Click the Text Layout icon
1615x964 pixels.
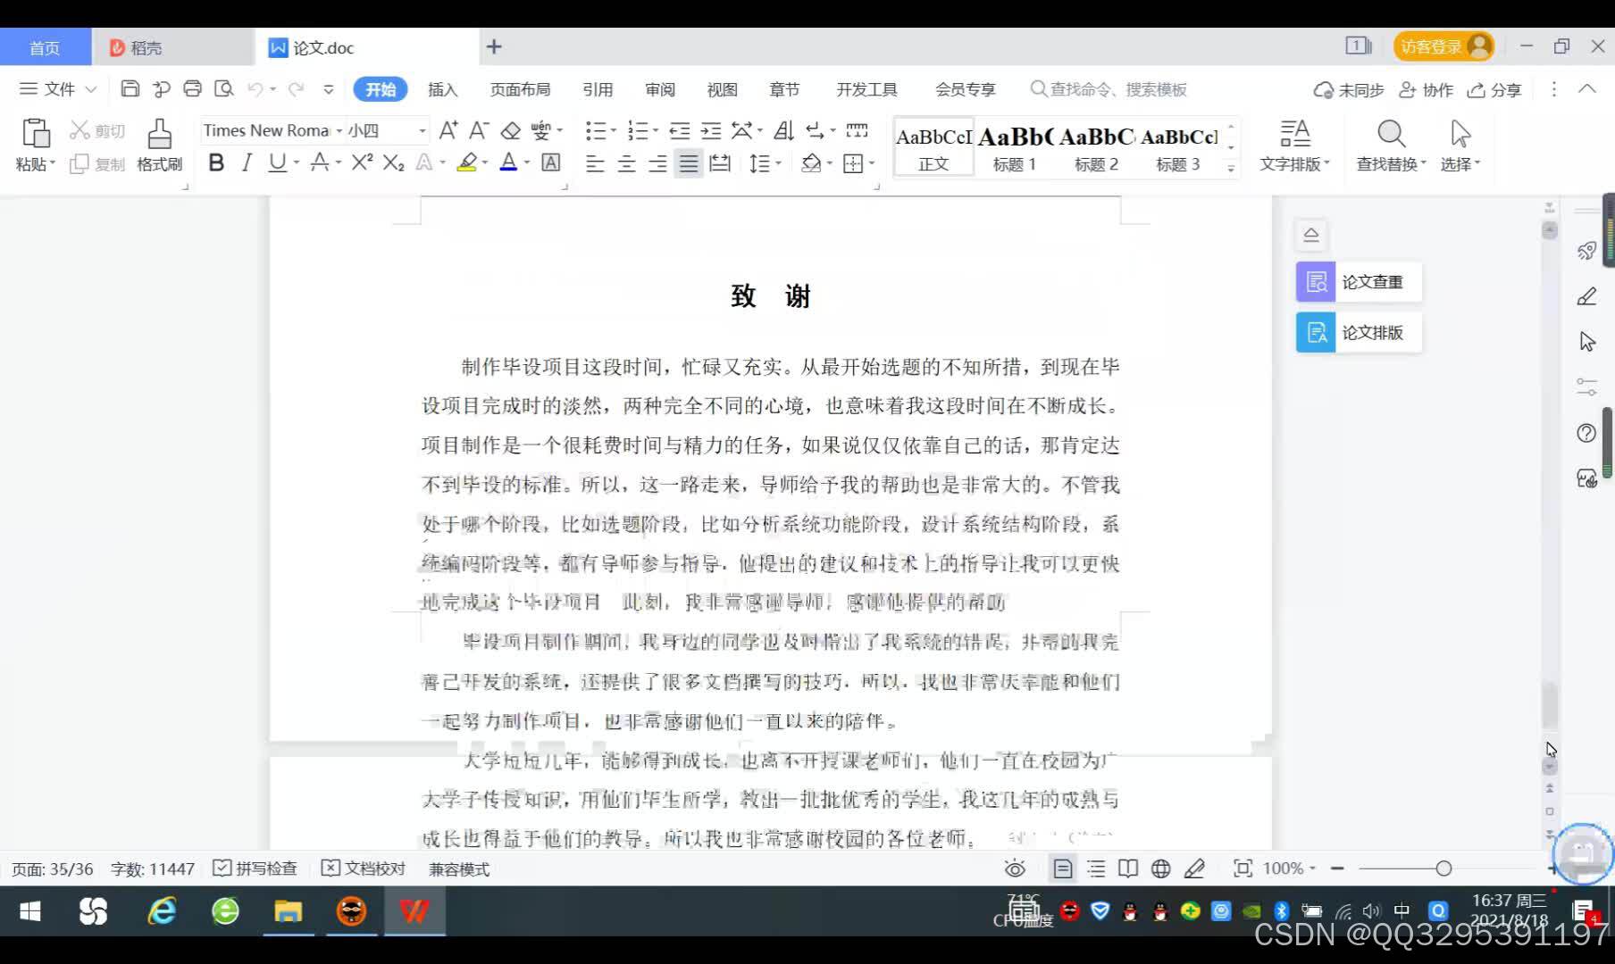coord(1294,134)
